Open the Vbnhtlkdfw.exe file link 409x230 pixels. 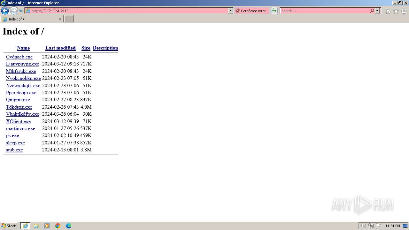pyautogui.click(x=22, y=114)
